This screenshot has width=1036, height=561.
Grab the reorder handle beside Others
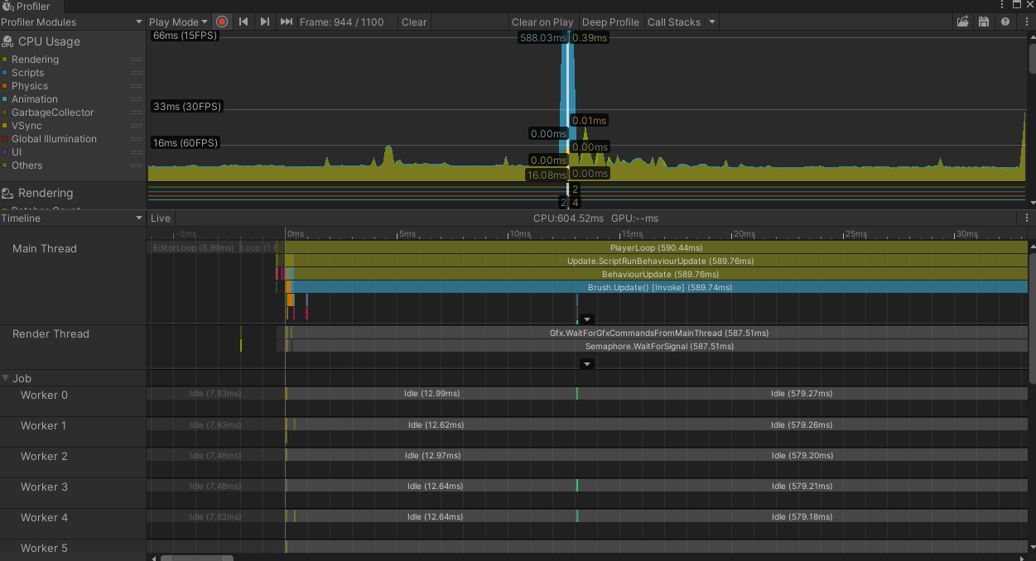tap(137, 165)
